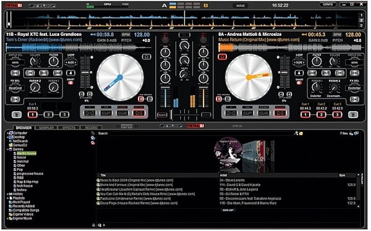This screenshot has height=231, width=371.
Task: Click right deck trash delete-cue icon
Action: (353, 115)
